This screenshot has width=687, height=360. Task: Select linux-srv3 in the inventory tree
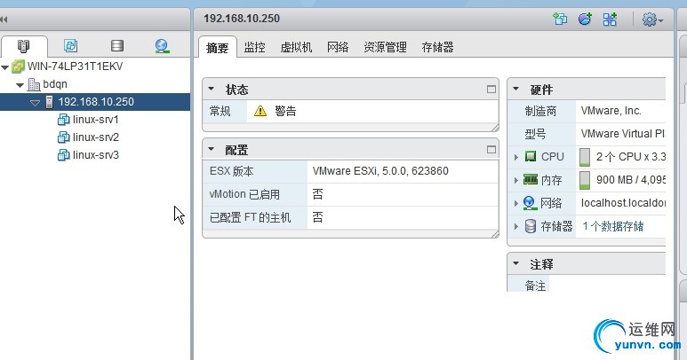95,154
